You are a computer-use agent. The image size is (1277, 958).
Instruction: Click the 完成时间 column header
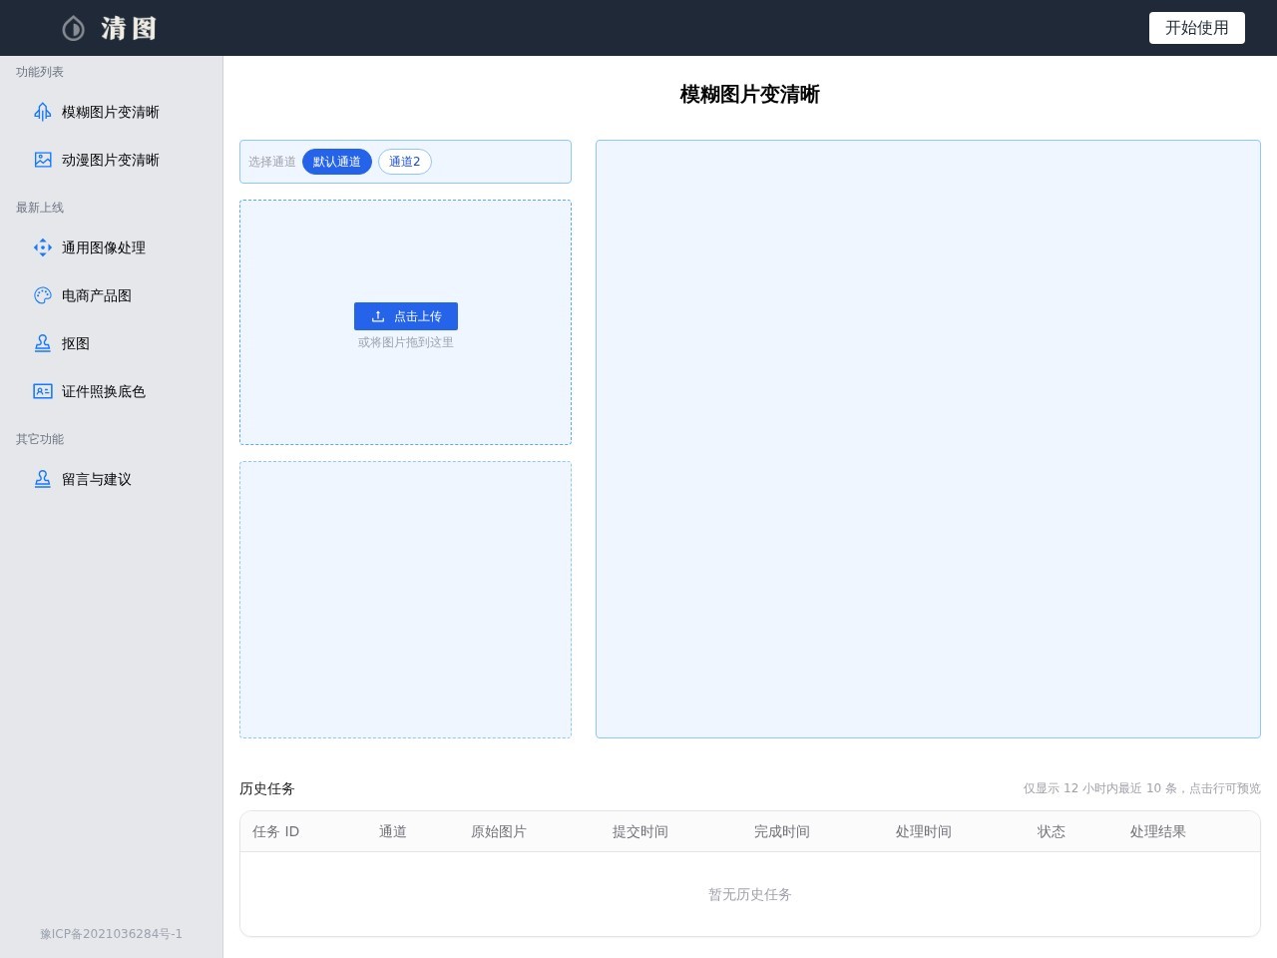[782, 831]
